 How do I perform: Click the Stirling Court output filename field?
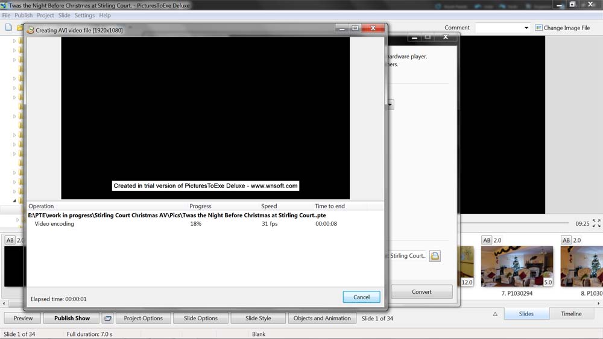coord(407,256)
